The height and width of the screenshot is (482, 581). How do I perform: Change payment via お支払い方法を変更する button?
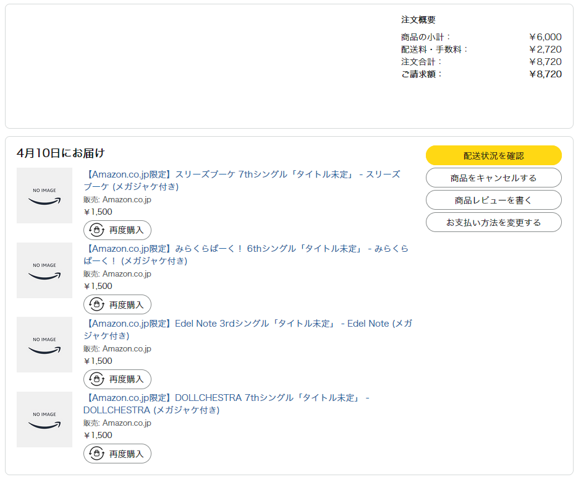click(493, 222)
